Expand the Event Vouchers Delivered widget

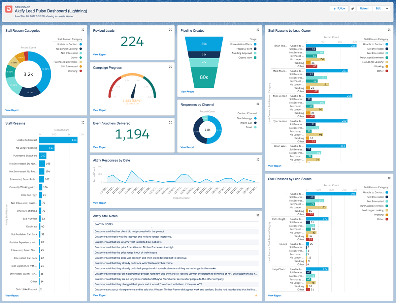click(x=170, y=123)
